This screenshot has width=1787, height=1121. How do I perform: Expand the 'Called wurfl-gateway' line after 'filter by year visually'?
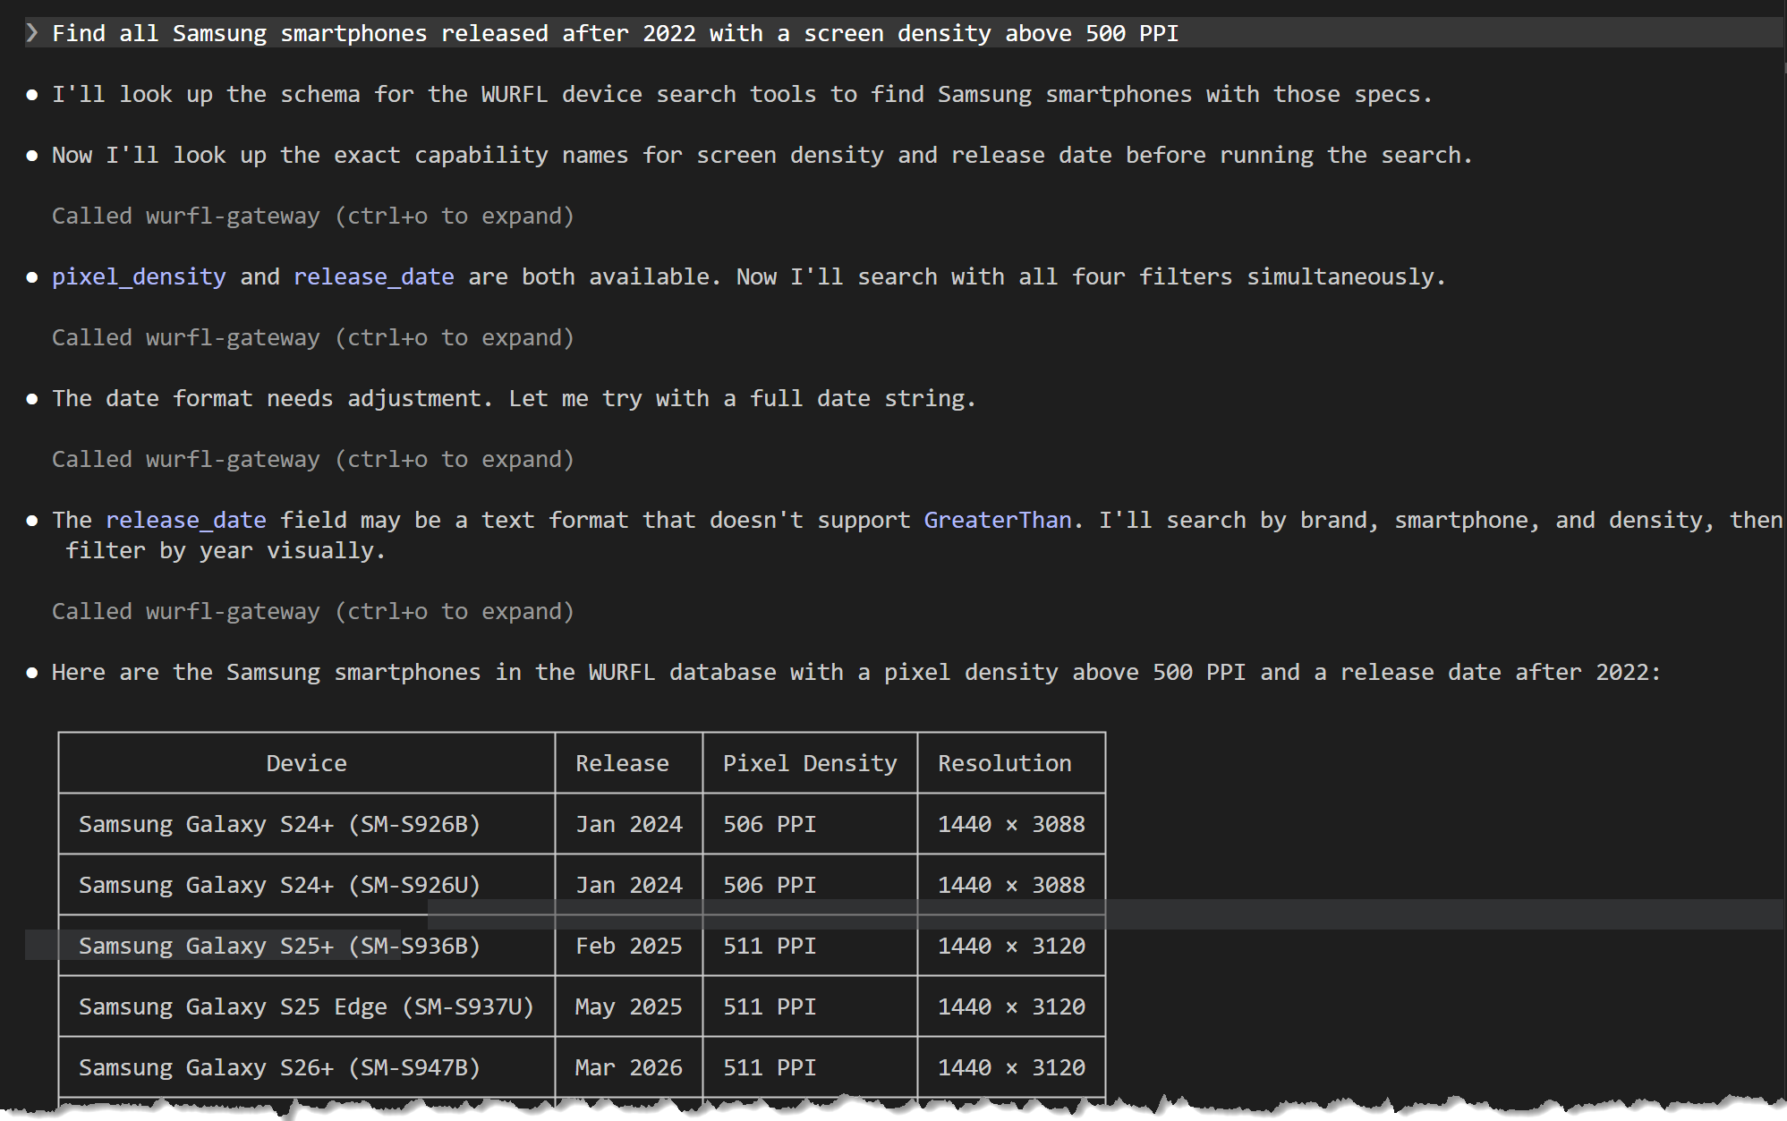point(312,612)
